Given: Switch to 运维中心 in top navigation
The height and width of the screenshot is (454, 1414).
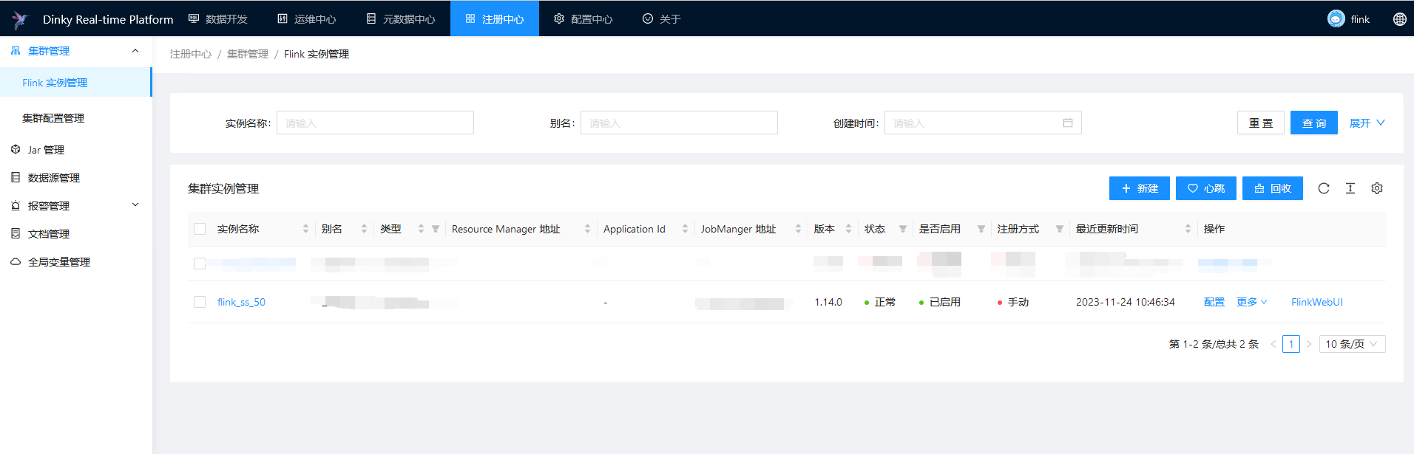Looking at the screenshot, I should (307, 19).
